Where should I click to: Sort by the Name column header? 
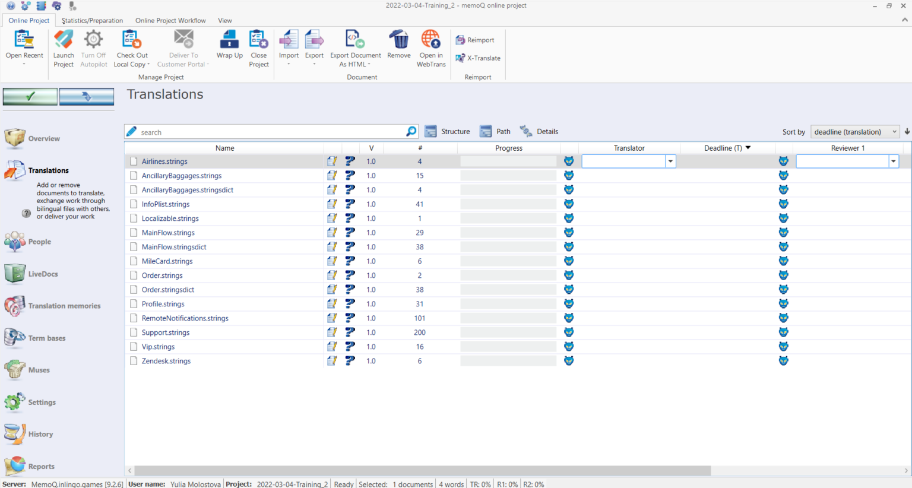coord(224,148)
